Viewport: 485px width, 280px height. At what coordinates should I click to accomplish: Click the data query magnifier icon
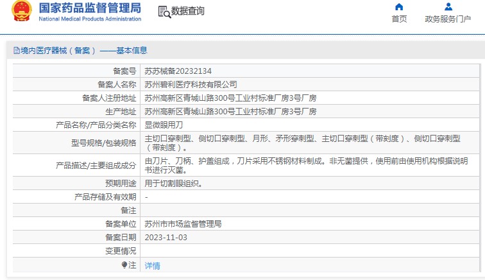click(164, 12)
